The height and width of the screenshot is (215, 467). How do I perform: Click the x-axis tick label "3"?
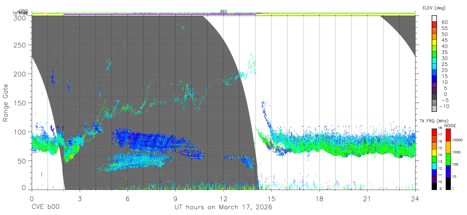[79, 199]
